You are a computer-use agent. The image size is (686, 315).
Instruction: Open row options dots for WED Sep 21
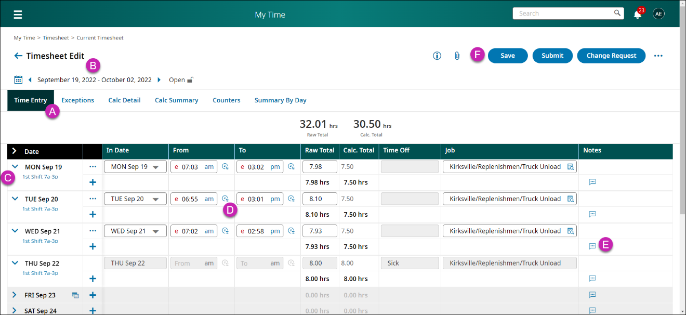pyautogui.click(x=93, y=231)
